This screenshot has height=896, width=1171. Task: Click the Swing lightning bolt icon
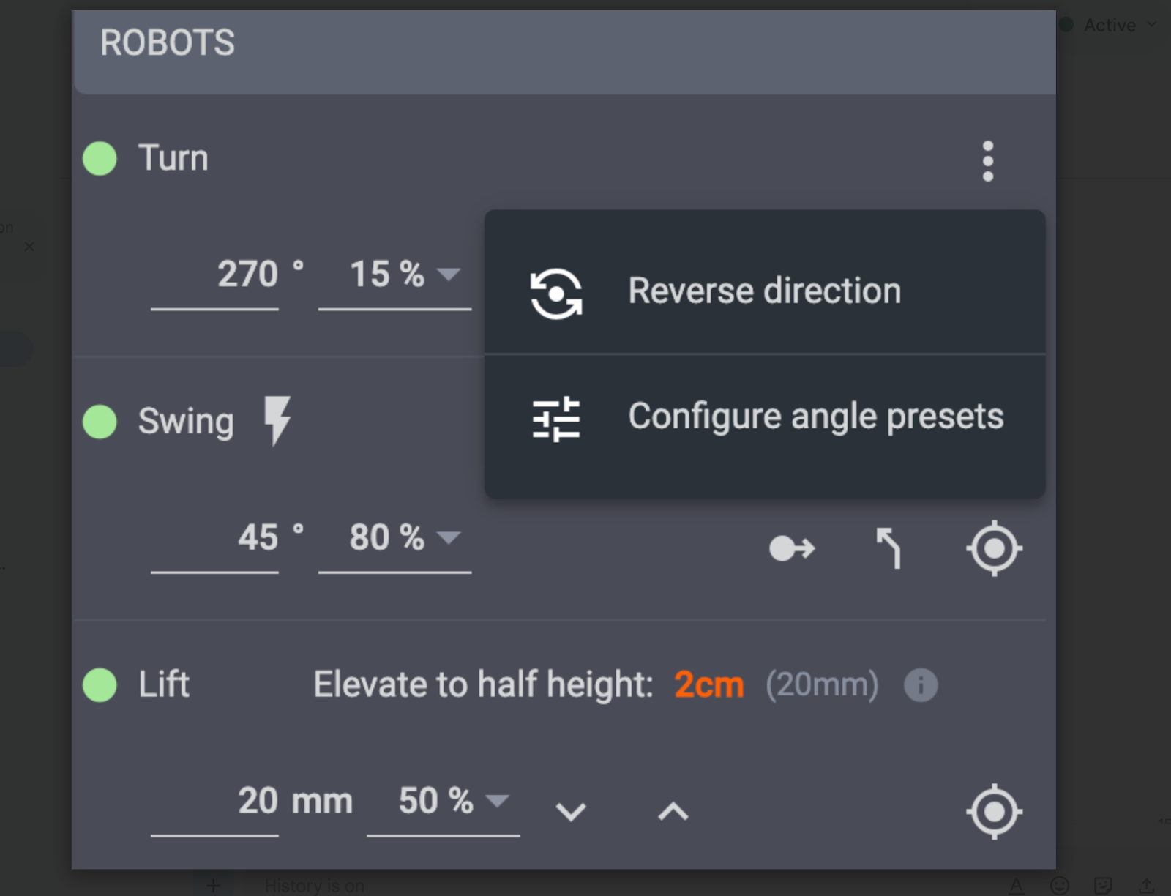(277, 420)
